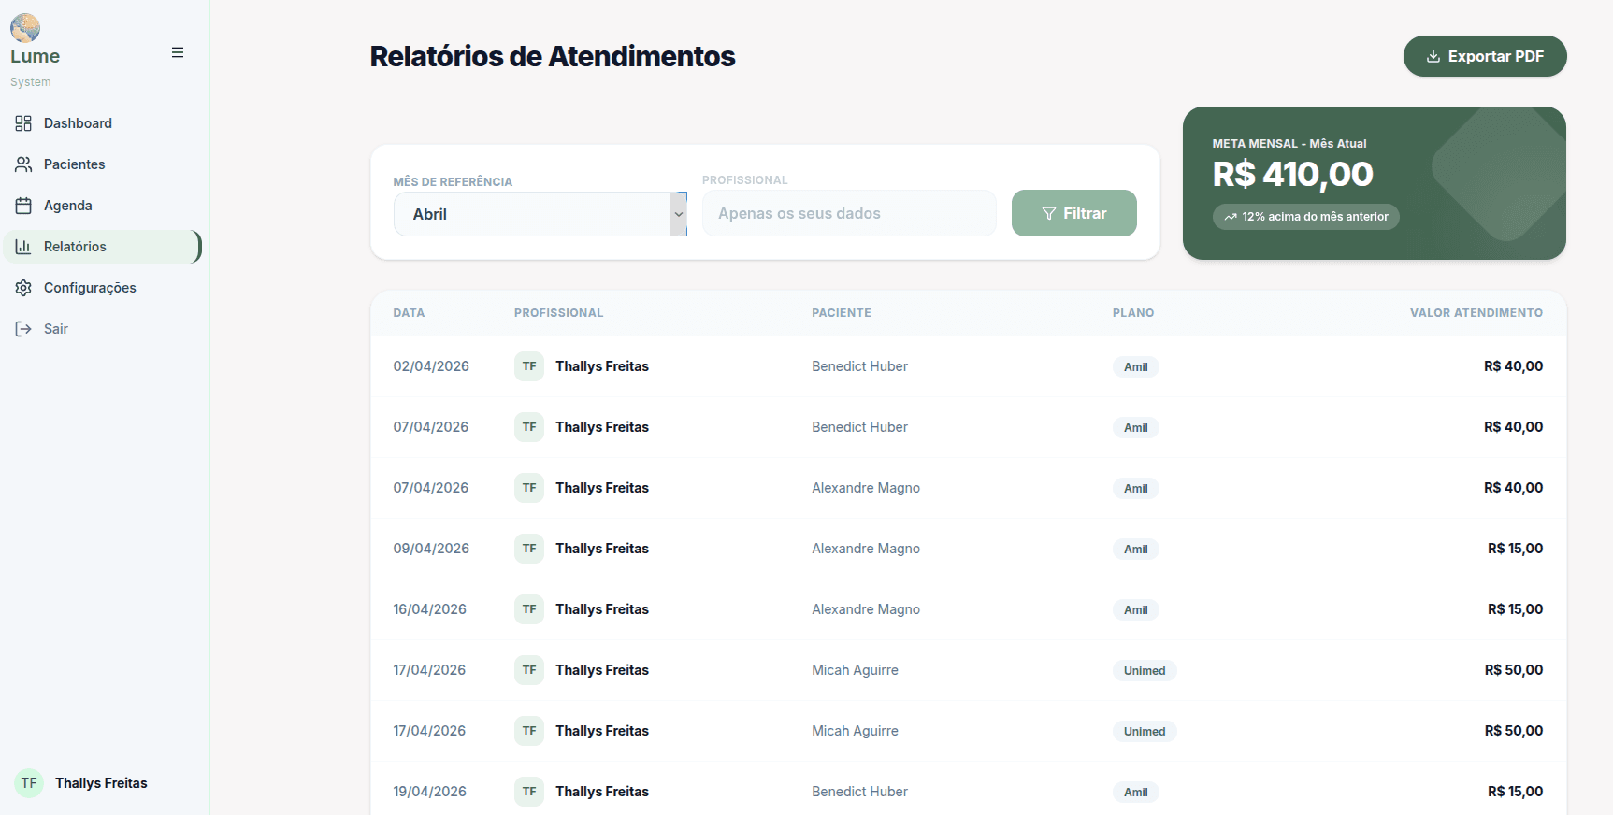
Task: Click the PLANO column header
Action: pyautogui.click(x=1133, y=313)
